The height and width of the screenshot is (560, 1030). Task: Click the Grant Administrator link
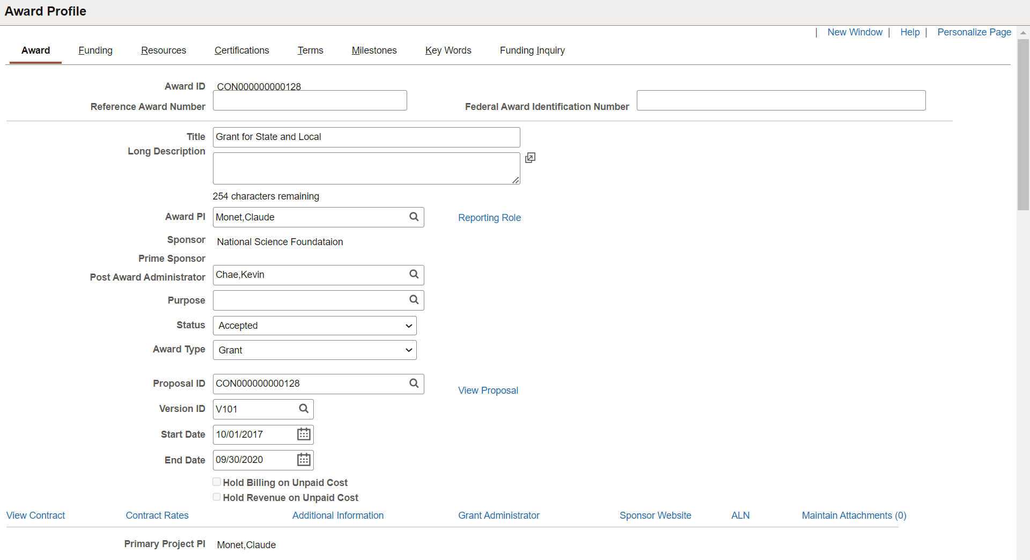[x=499, y=515]
